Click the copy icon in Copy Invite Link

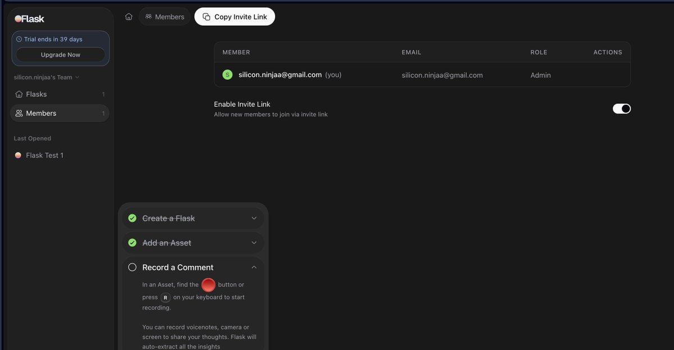coord(207,17)
